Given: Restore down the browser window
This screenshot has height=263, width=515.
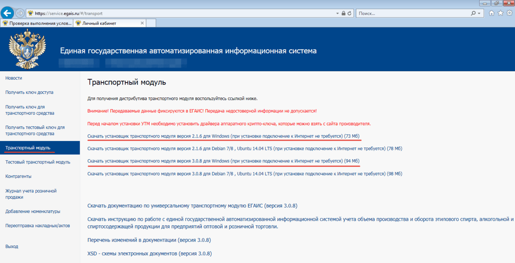Looking at the screenshot, I should [497, 3].
